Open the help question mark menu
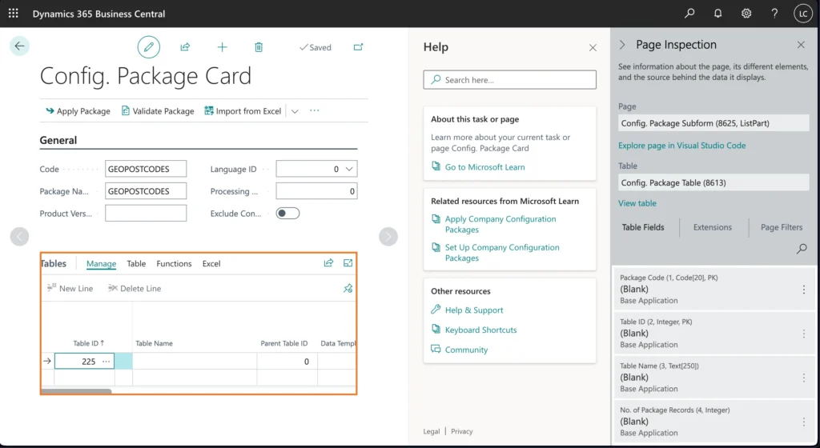The image size is (820, 448). pyautogui.click(x=774, y=14)
